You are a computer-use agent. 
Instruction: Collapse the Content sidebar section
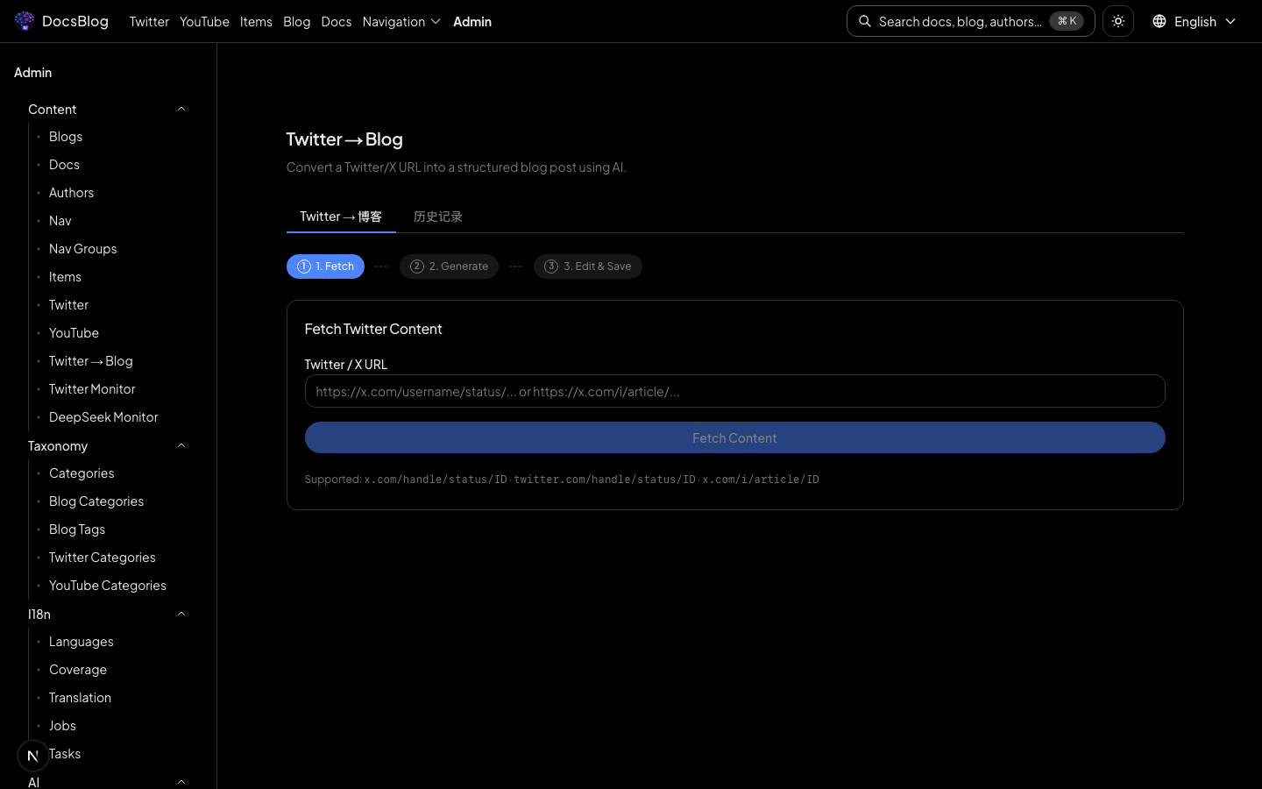181,110
